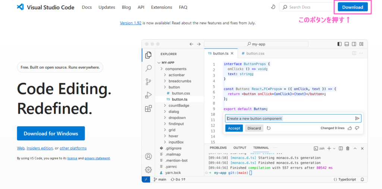
Task: Switch to the PROBLEMS panel tab
Action: [218, 148]
